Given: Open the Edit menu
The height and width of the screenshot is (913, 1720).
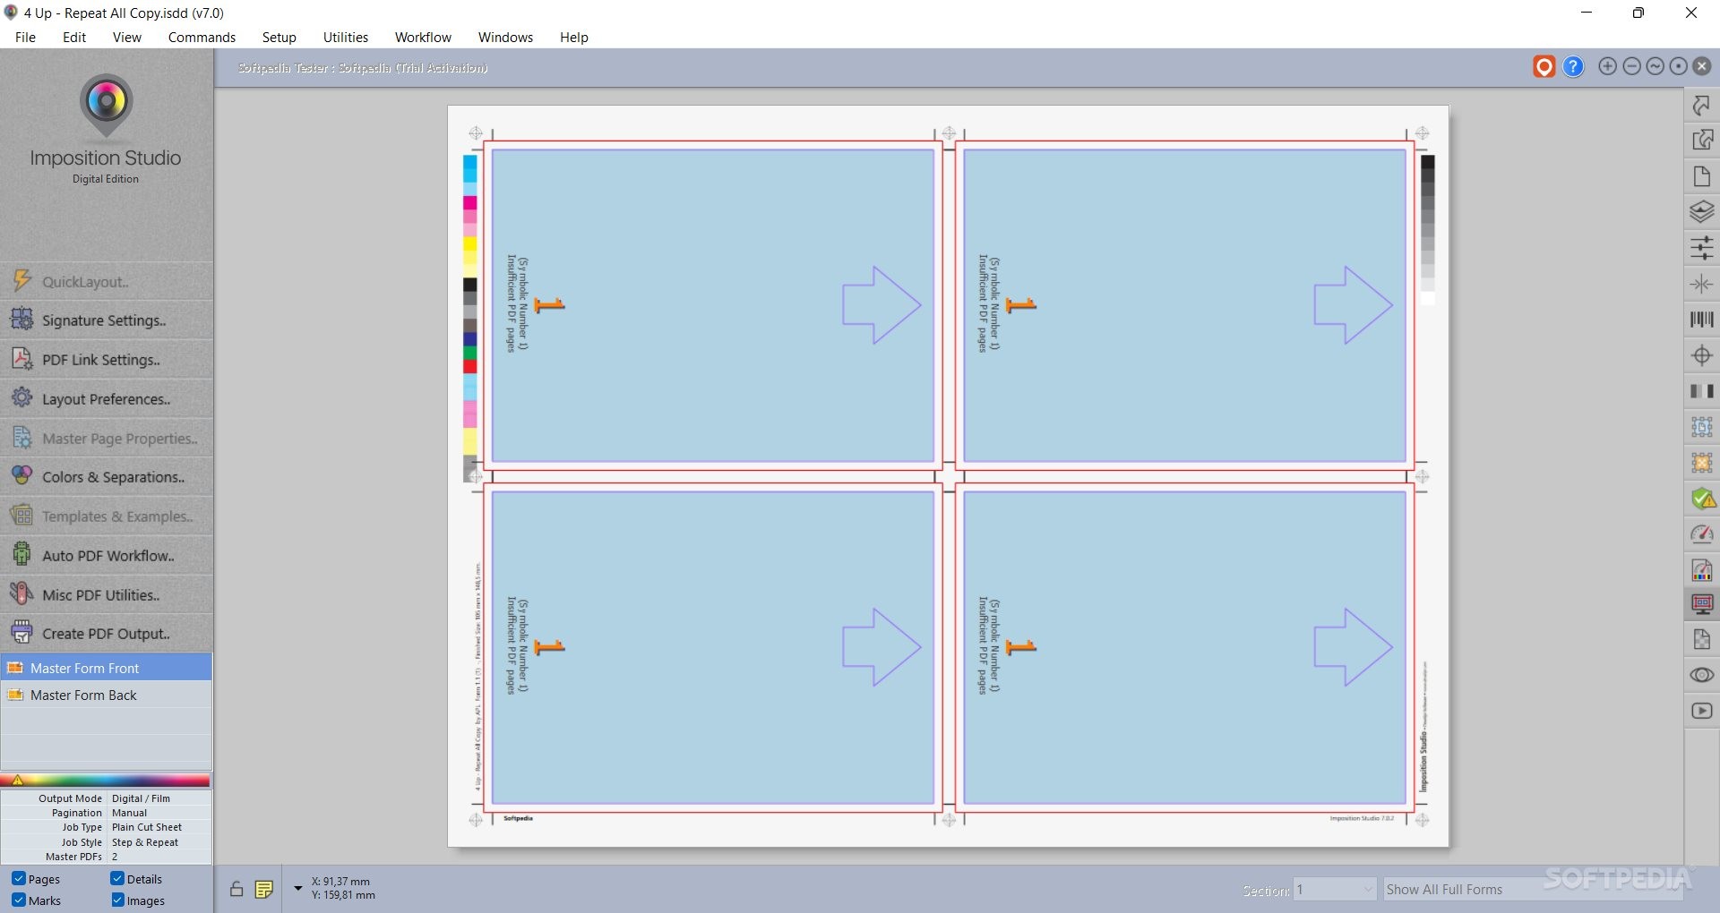Looking at the screenshot, I should click(x=74, y=37).
